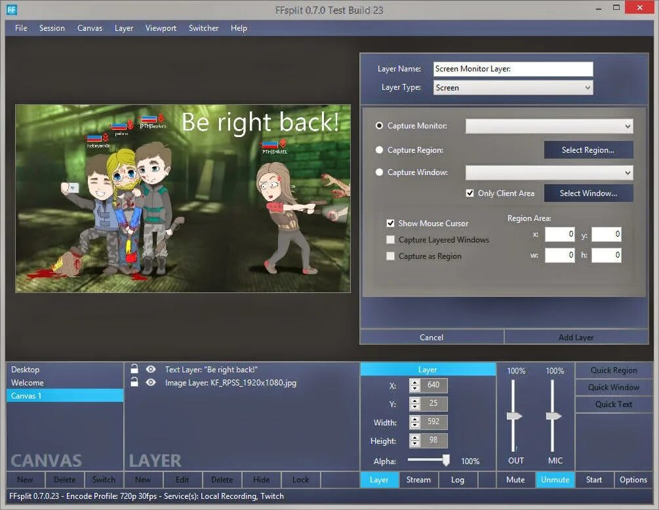Select Canvas 1 in the canvas list
Image resolution: width=659 pixels, height=510 pixels.
coord(65,396)
